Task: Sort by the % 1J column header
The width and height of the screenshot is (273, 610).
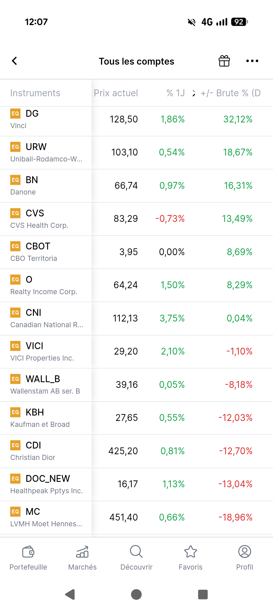Action: (176, 93)
